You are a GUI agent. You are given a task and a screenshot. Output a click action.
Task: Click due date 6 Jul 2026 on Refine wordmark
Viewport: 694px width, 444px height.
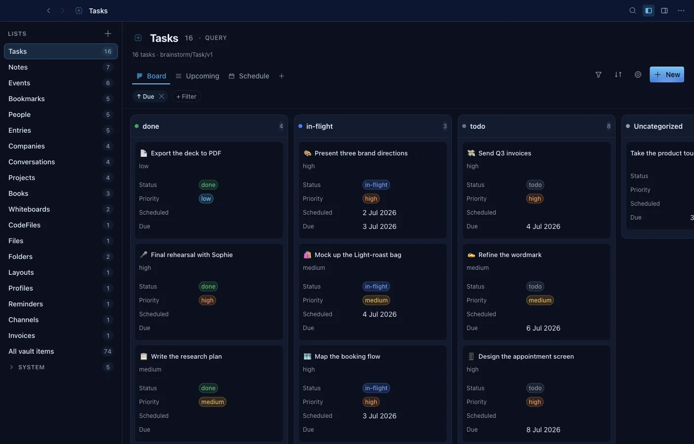(543, 328)
